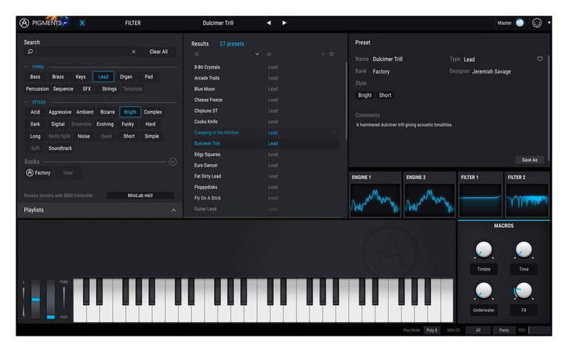This screenshot has width=568, height=352.
Task: Open the second results column sort dropdown
Action: 323,54
